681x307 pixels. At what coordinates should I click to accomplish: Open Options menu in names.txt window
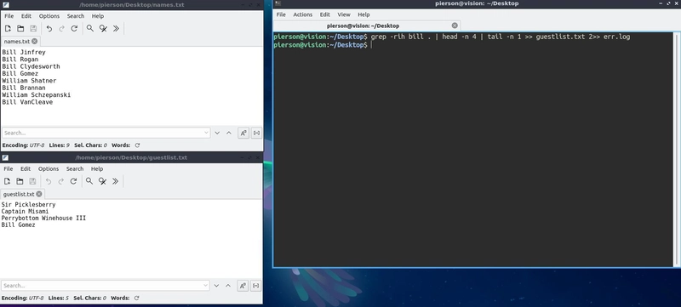click(x=49, y=16)
